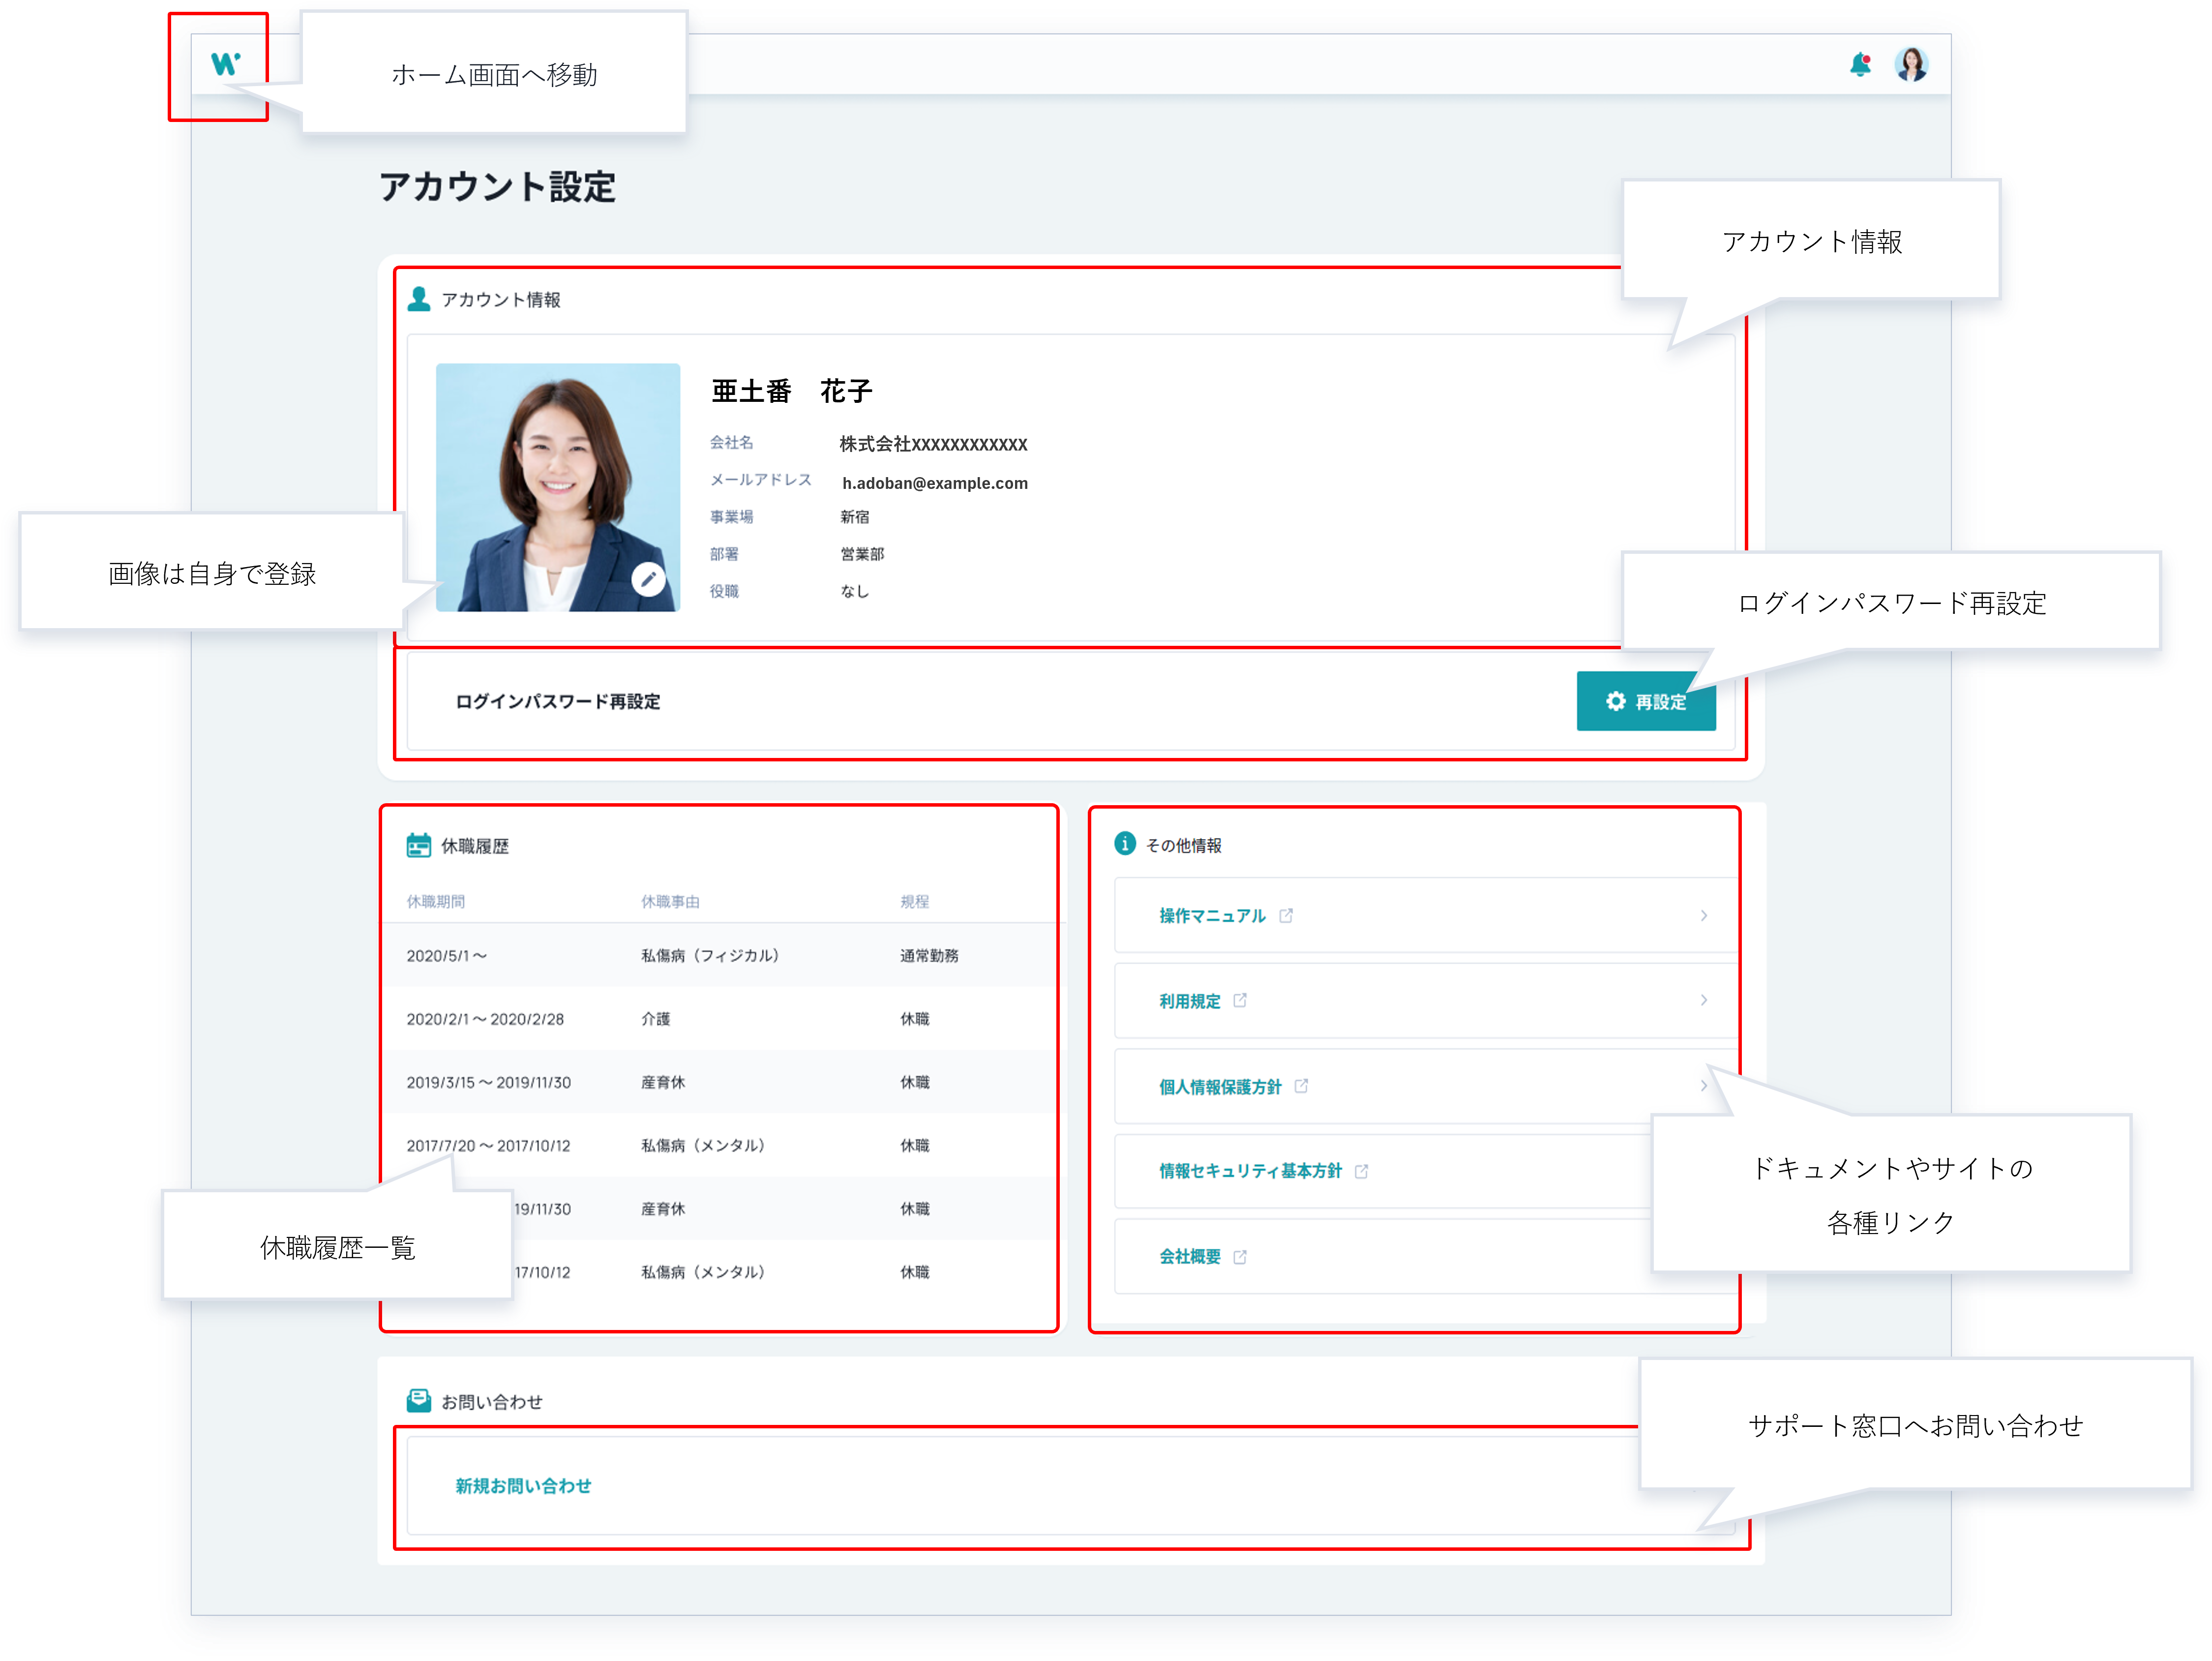
Task: Click the 規程 column header
Action: coord(914,901)
